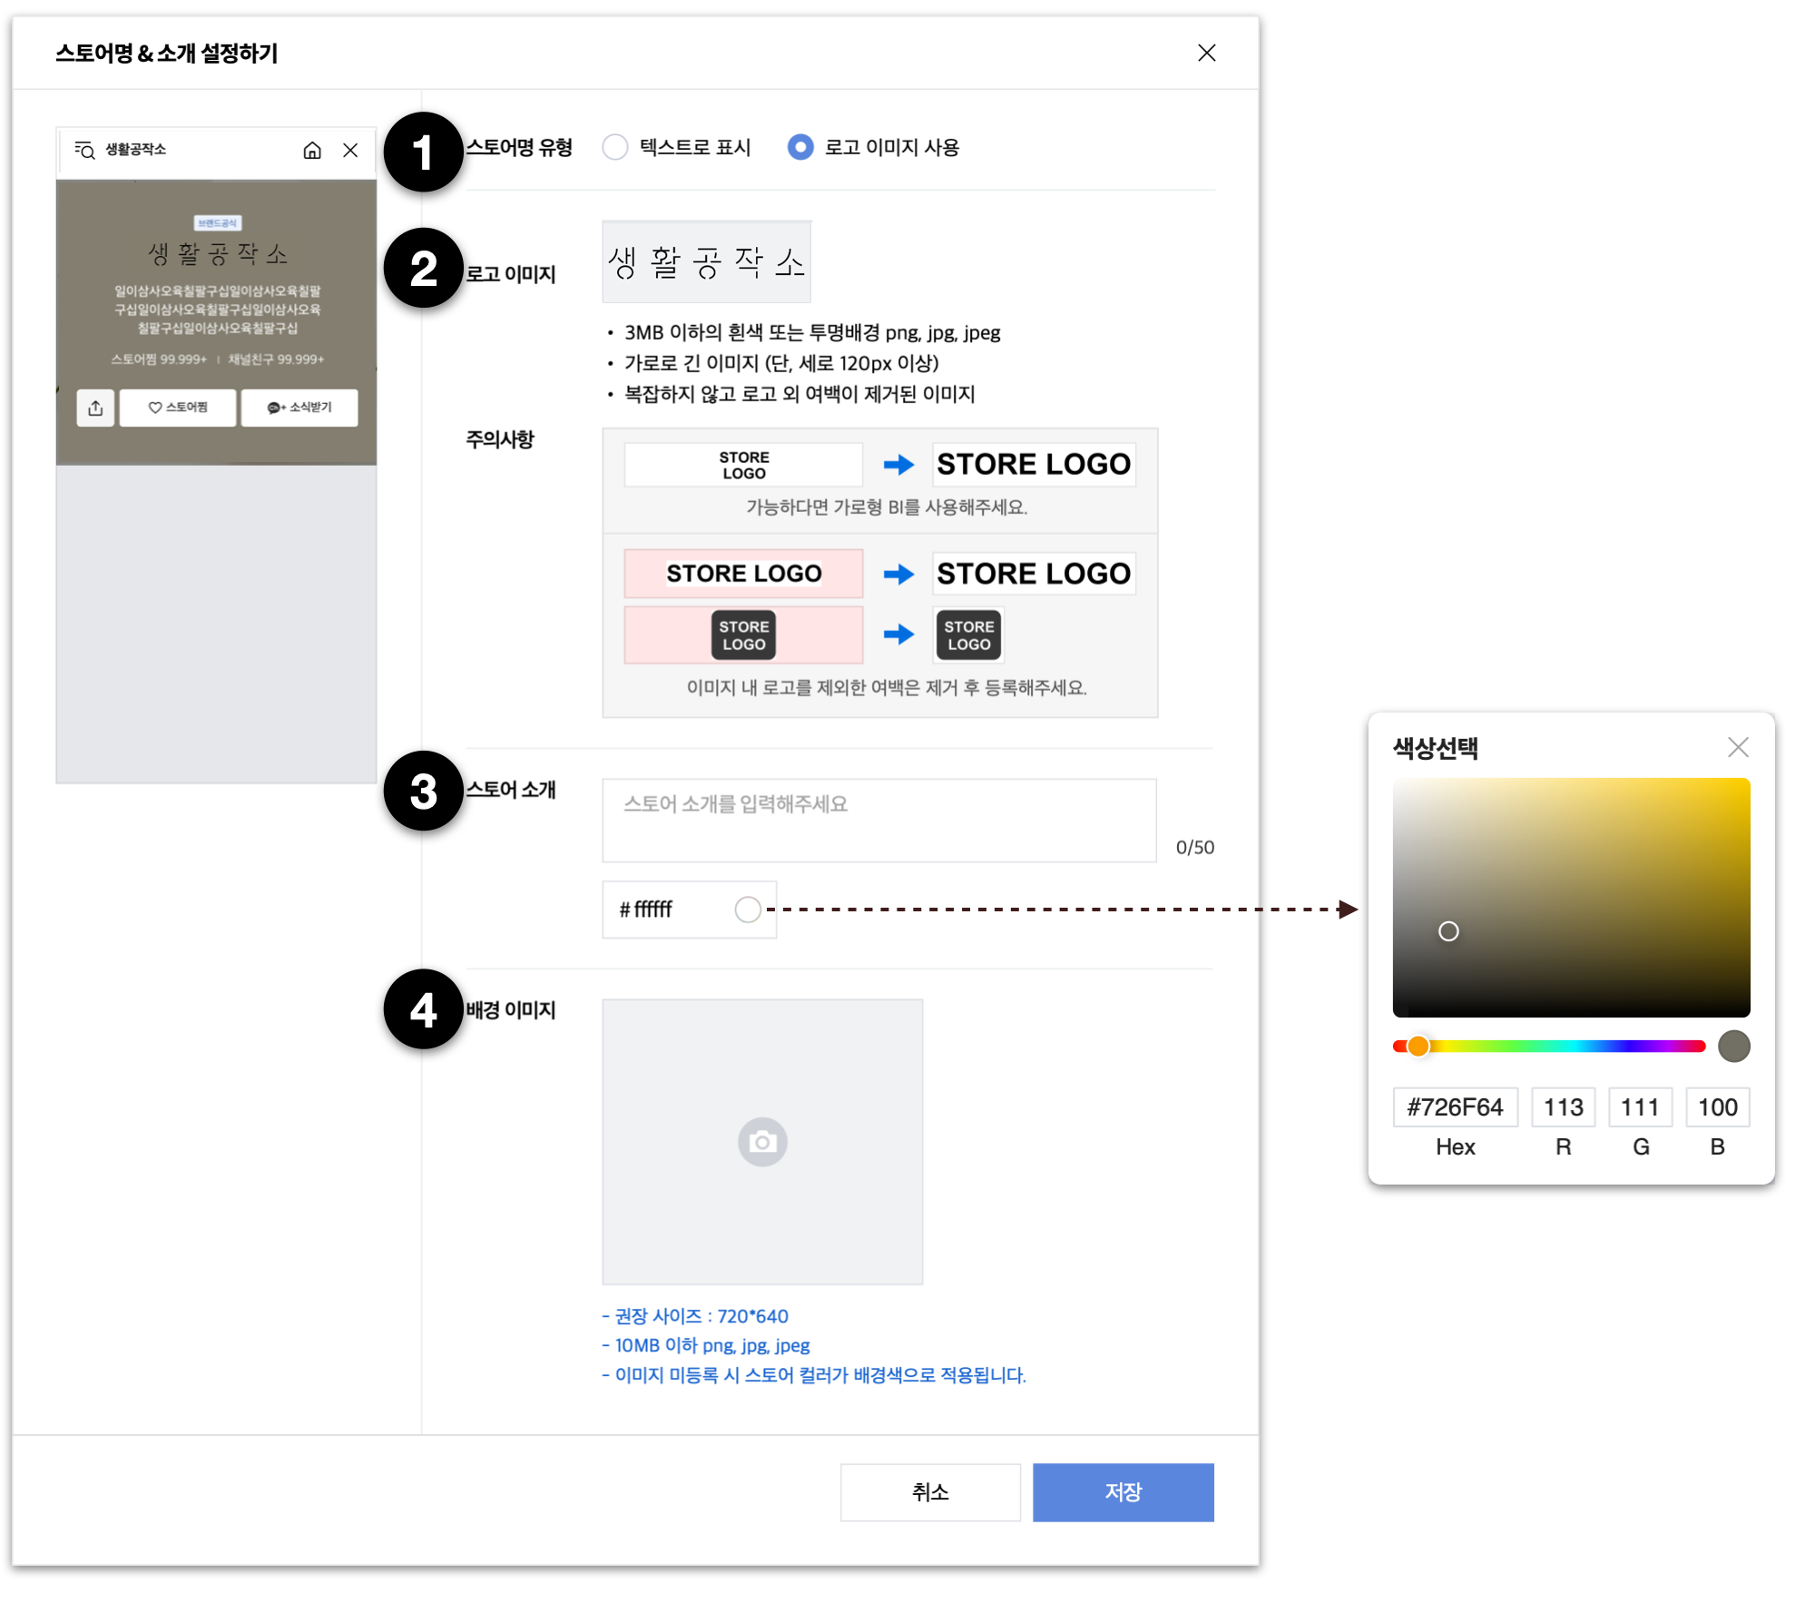
Task: Click the 소식받기 chat button in preview
Action: [x=299, y=408]
